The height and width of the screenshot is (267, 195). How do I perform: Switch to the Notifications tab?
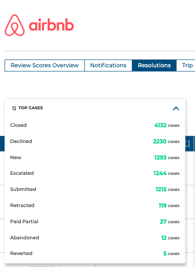pos(108,65)
